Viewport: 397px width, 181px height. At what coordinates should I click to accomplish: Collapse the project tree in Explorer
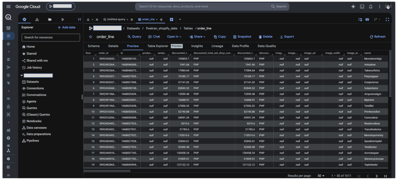(x=22, y=75)
